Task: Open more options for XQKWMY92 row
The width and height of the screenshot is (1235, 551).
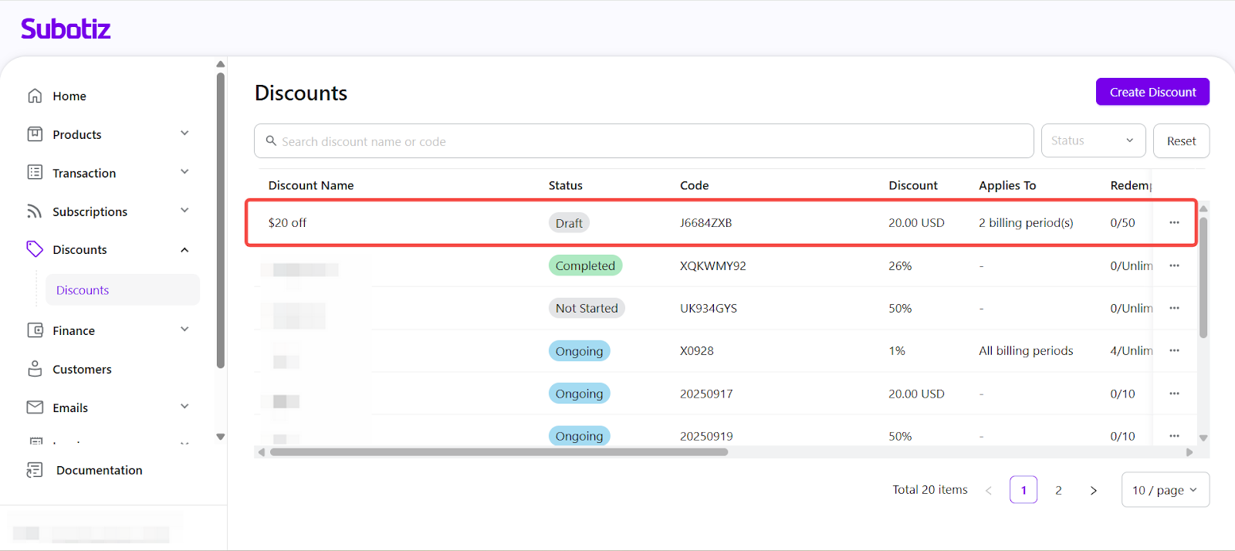Action: tap(1174, 265)
